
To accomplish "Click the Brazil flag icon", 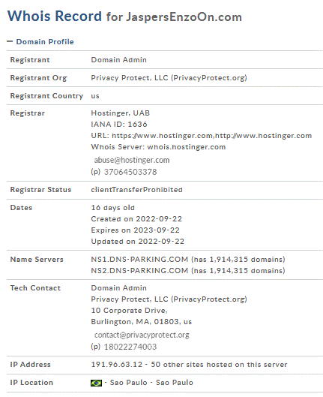I will click(x=96, y=383).
